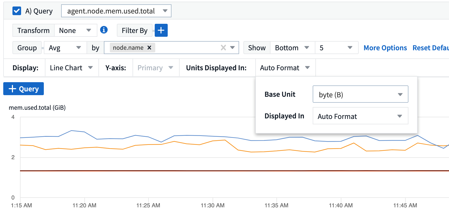This screenshot has height=213, width=449.
Task: Open the Base Unit byte (B) dropdown
Action: [360, 94]
